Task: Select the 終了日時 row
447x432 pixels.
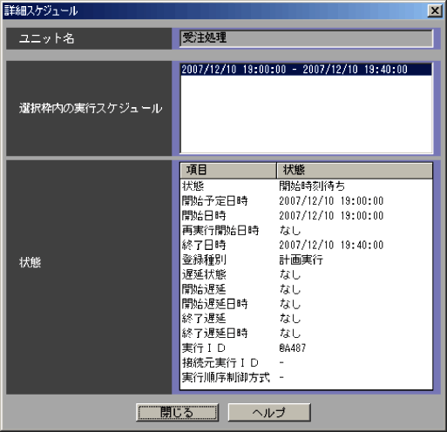Action: (x=306, y=245)
